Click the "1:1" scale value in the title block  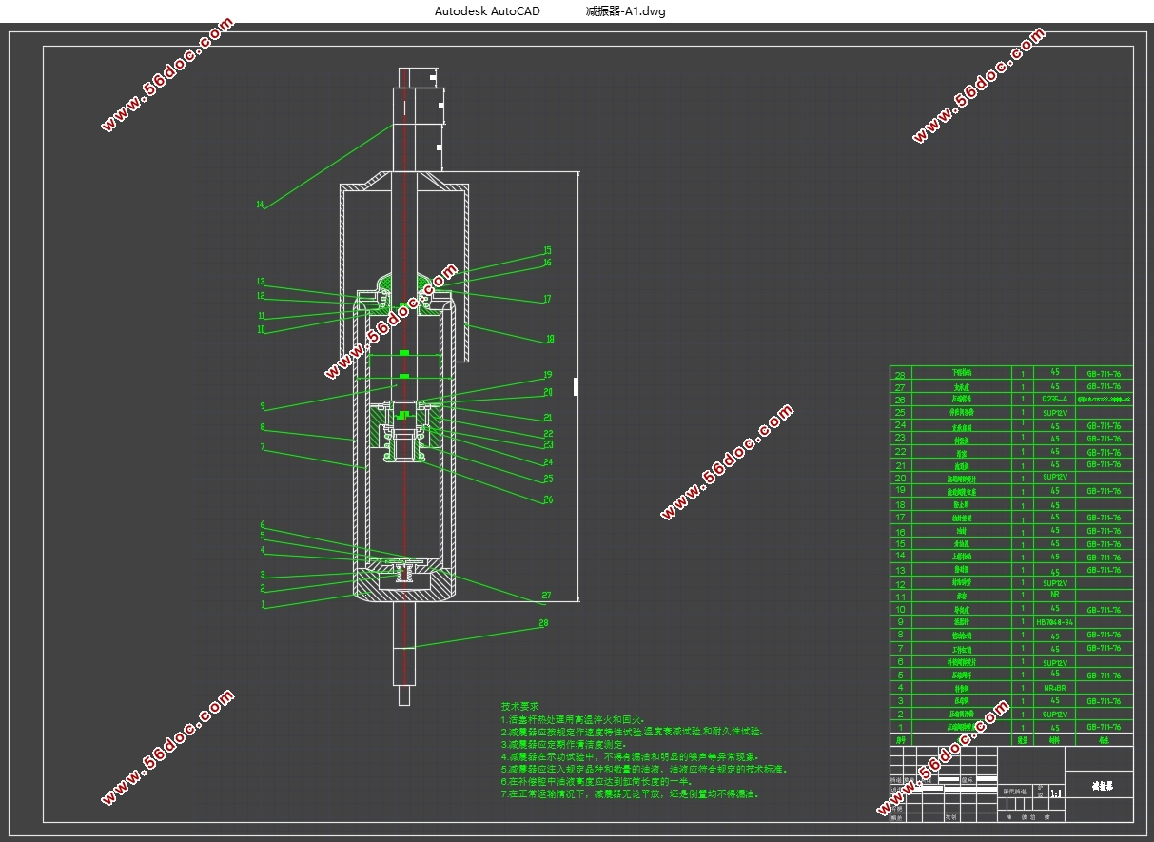click(x=1054, y=792)
